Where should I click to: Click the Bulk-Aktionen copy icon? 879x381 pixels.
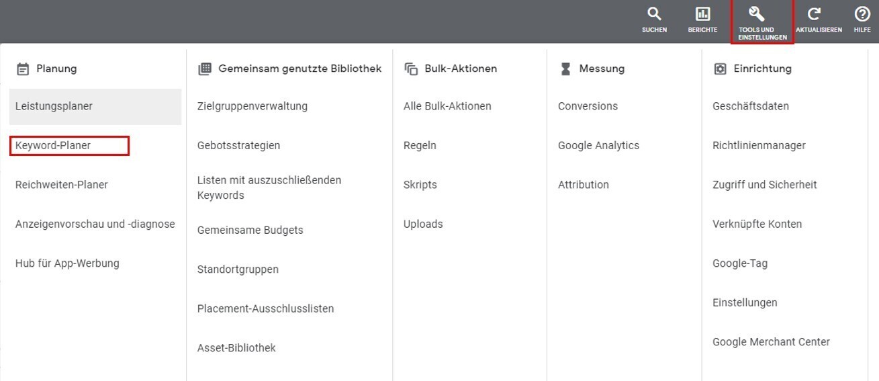pyautogui.click(x=411, y=69)
